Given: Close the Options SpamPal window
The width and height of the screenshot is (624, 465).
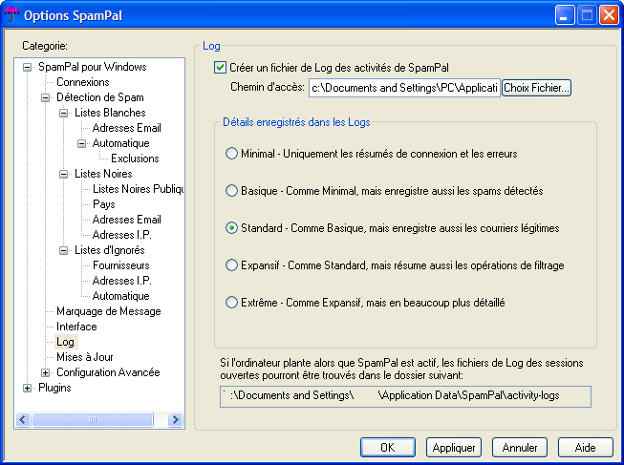Looking at the screenshot, I should point(610,15).
